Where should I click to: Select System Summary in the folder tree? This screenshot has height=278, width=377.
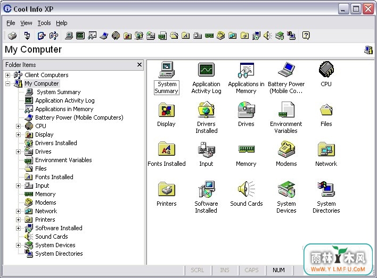[59, 92]
